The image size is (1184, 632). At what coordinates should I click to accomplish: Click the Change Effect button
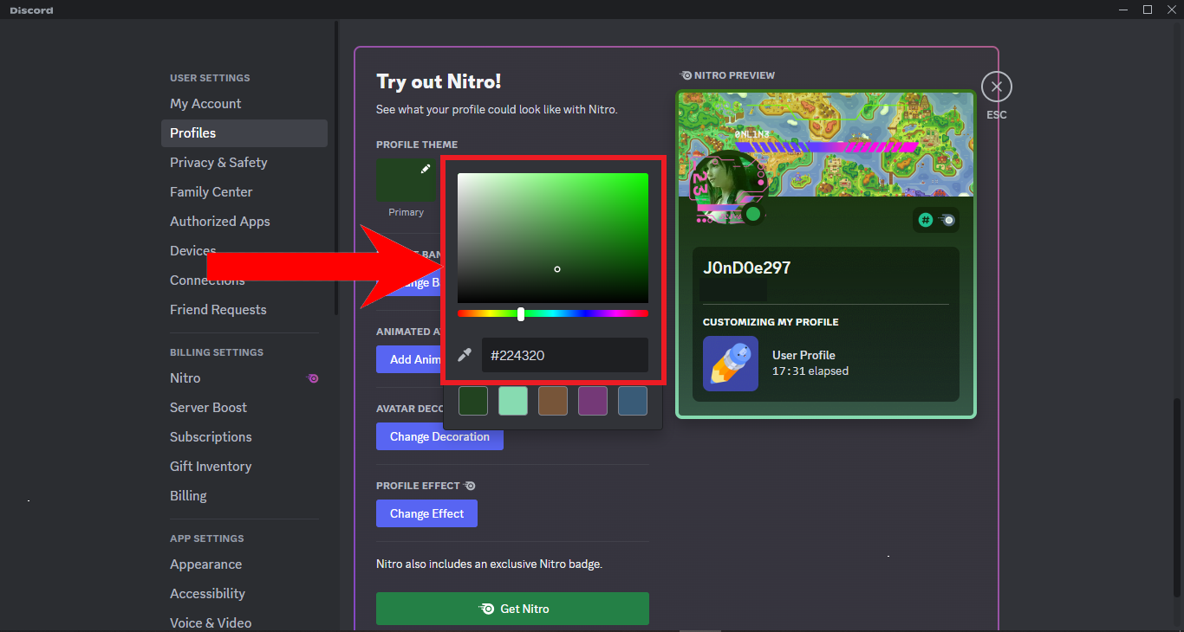click(426, 513)
